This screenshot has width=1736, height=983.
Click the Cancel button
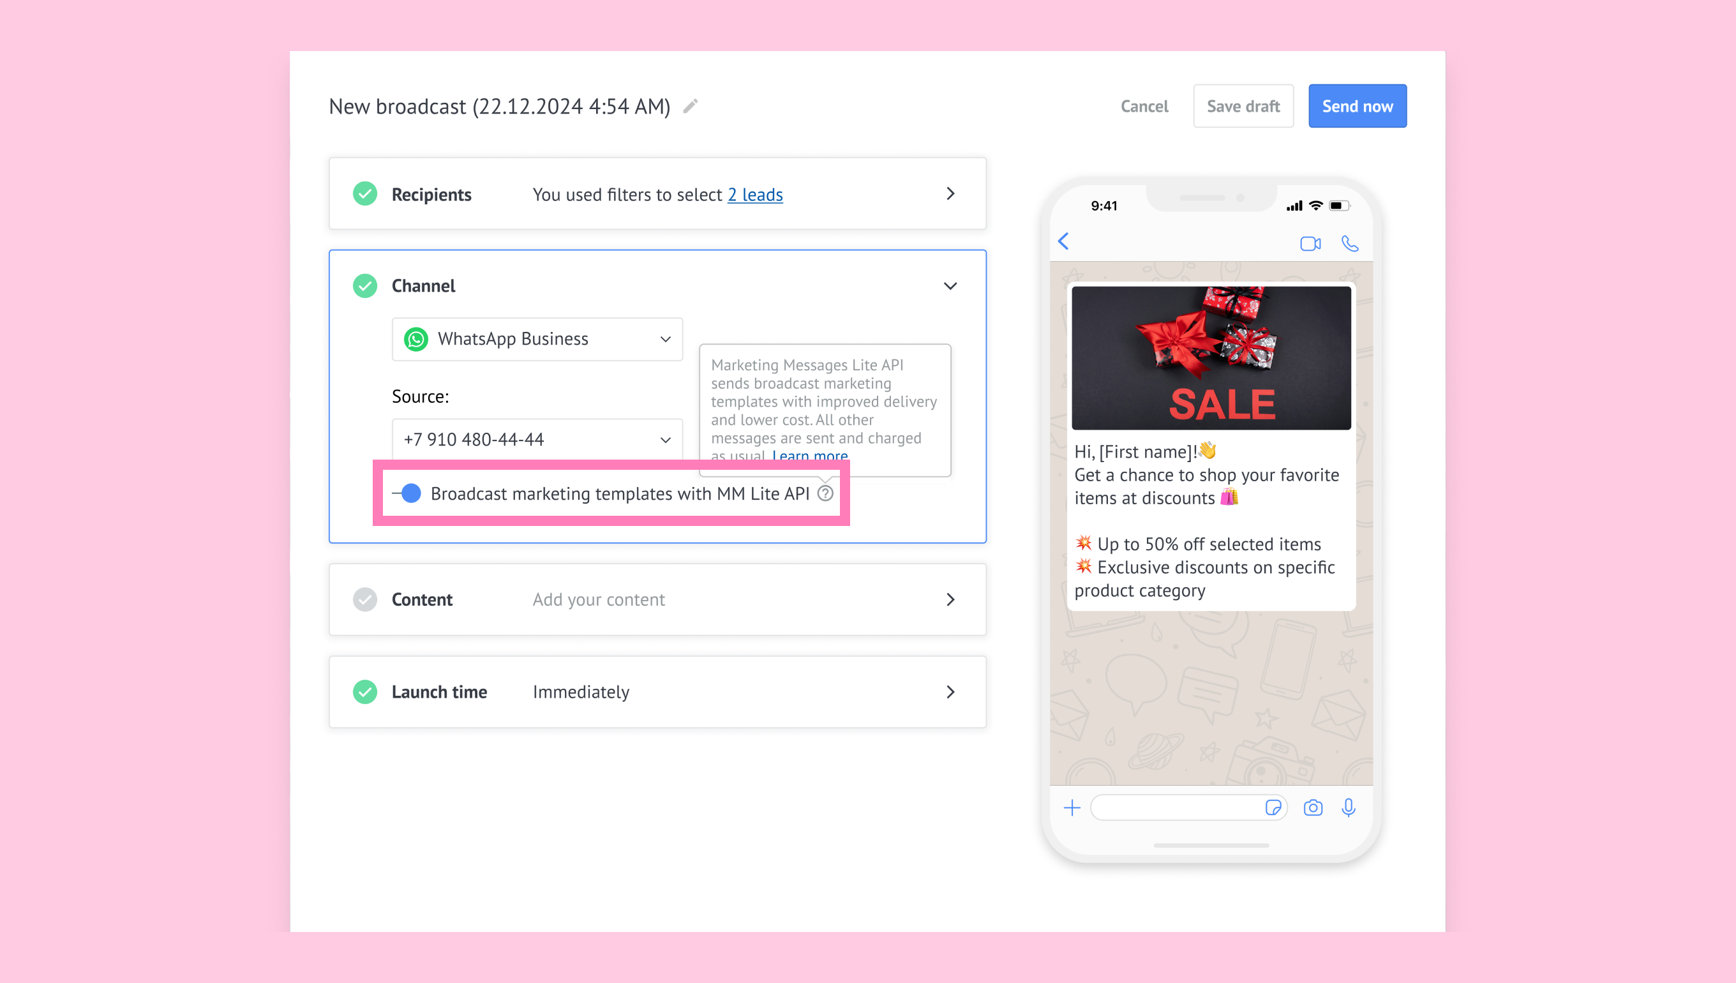1144,106
